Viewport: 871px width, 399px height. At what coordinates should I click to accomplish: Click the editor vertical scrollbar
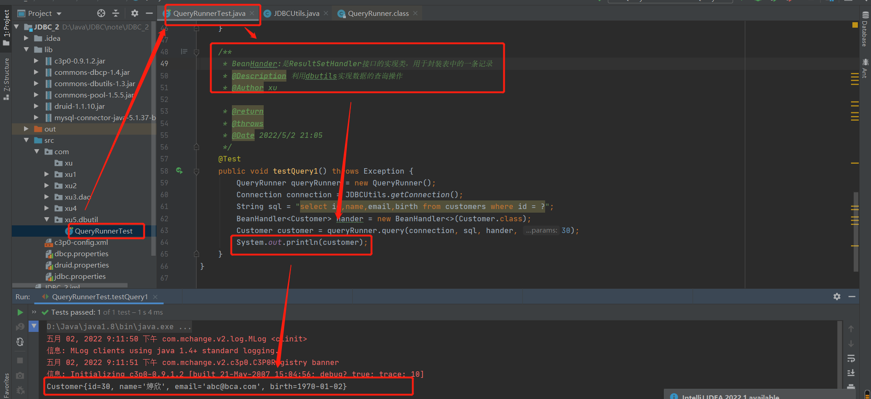(856, 231)
